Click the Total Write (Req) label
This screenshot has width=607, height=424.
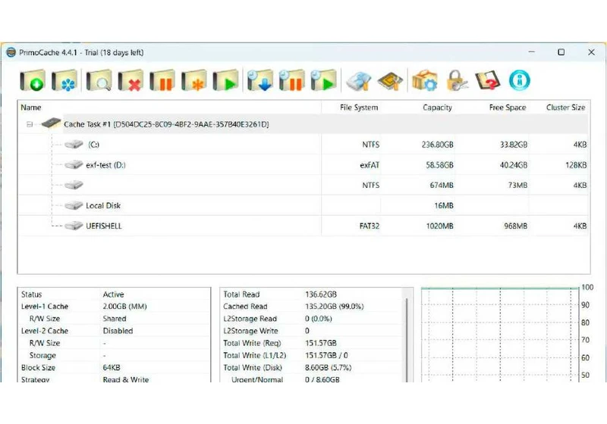(x=252, y=343)
